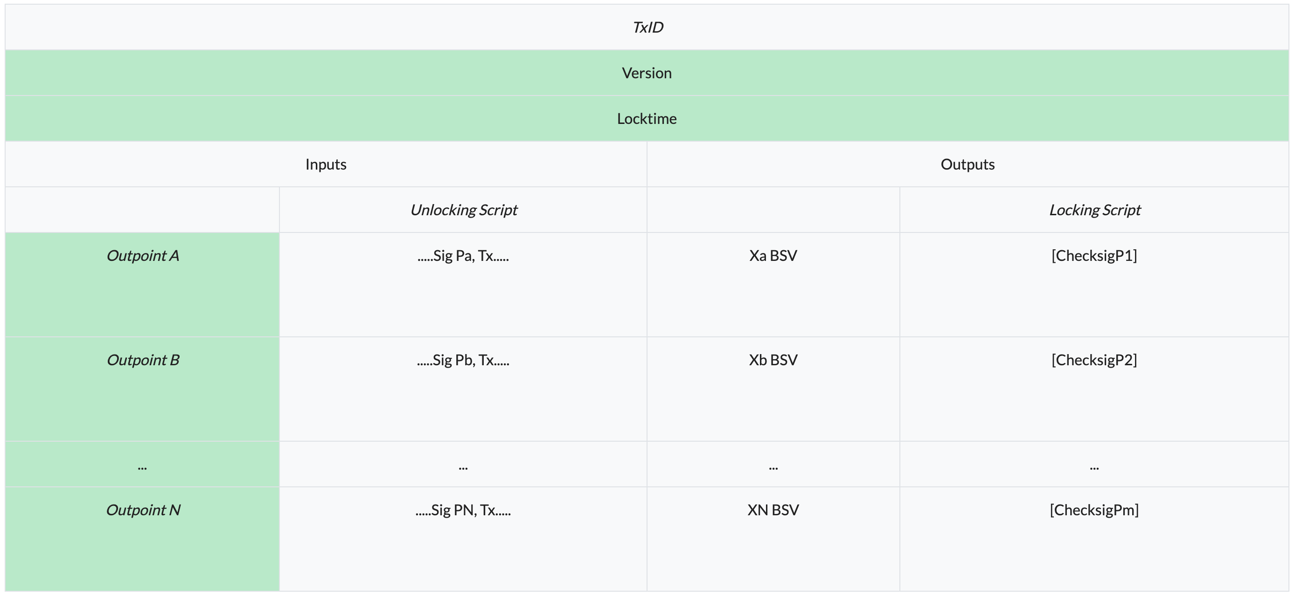Click the Outputs column header
This screenshot has height=601, width=1295.
tap(967, 164)
